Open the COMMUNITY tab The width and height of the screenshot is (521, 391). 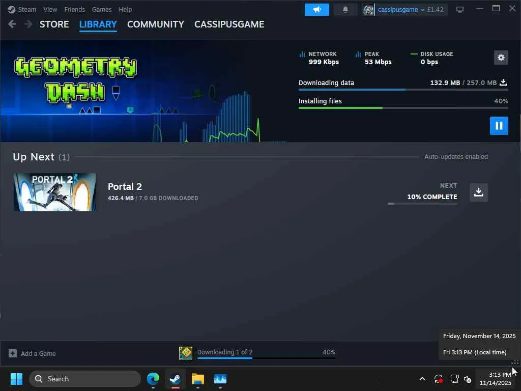click(x=156, y=24)
